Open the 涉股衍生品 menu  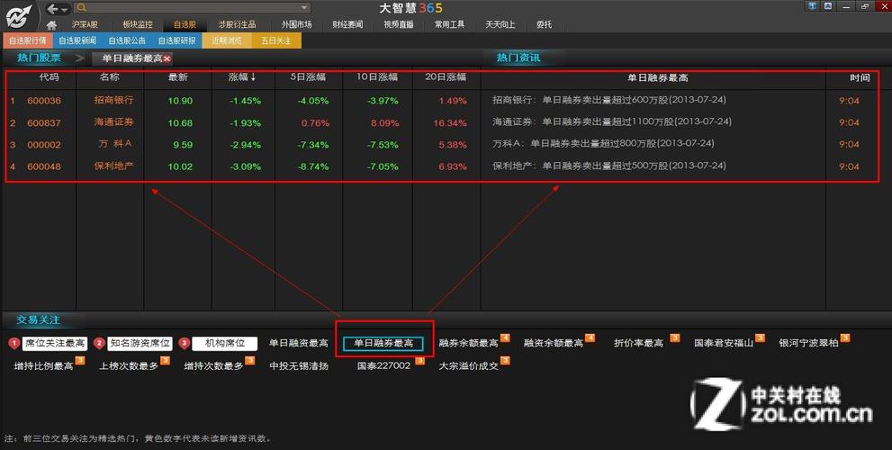[x=237, y=24]
